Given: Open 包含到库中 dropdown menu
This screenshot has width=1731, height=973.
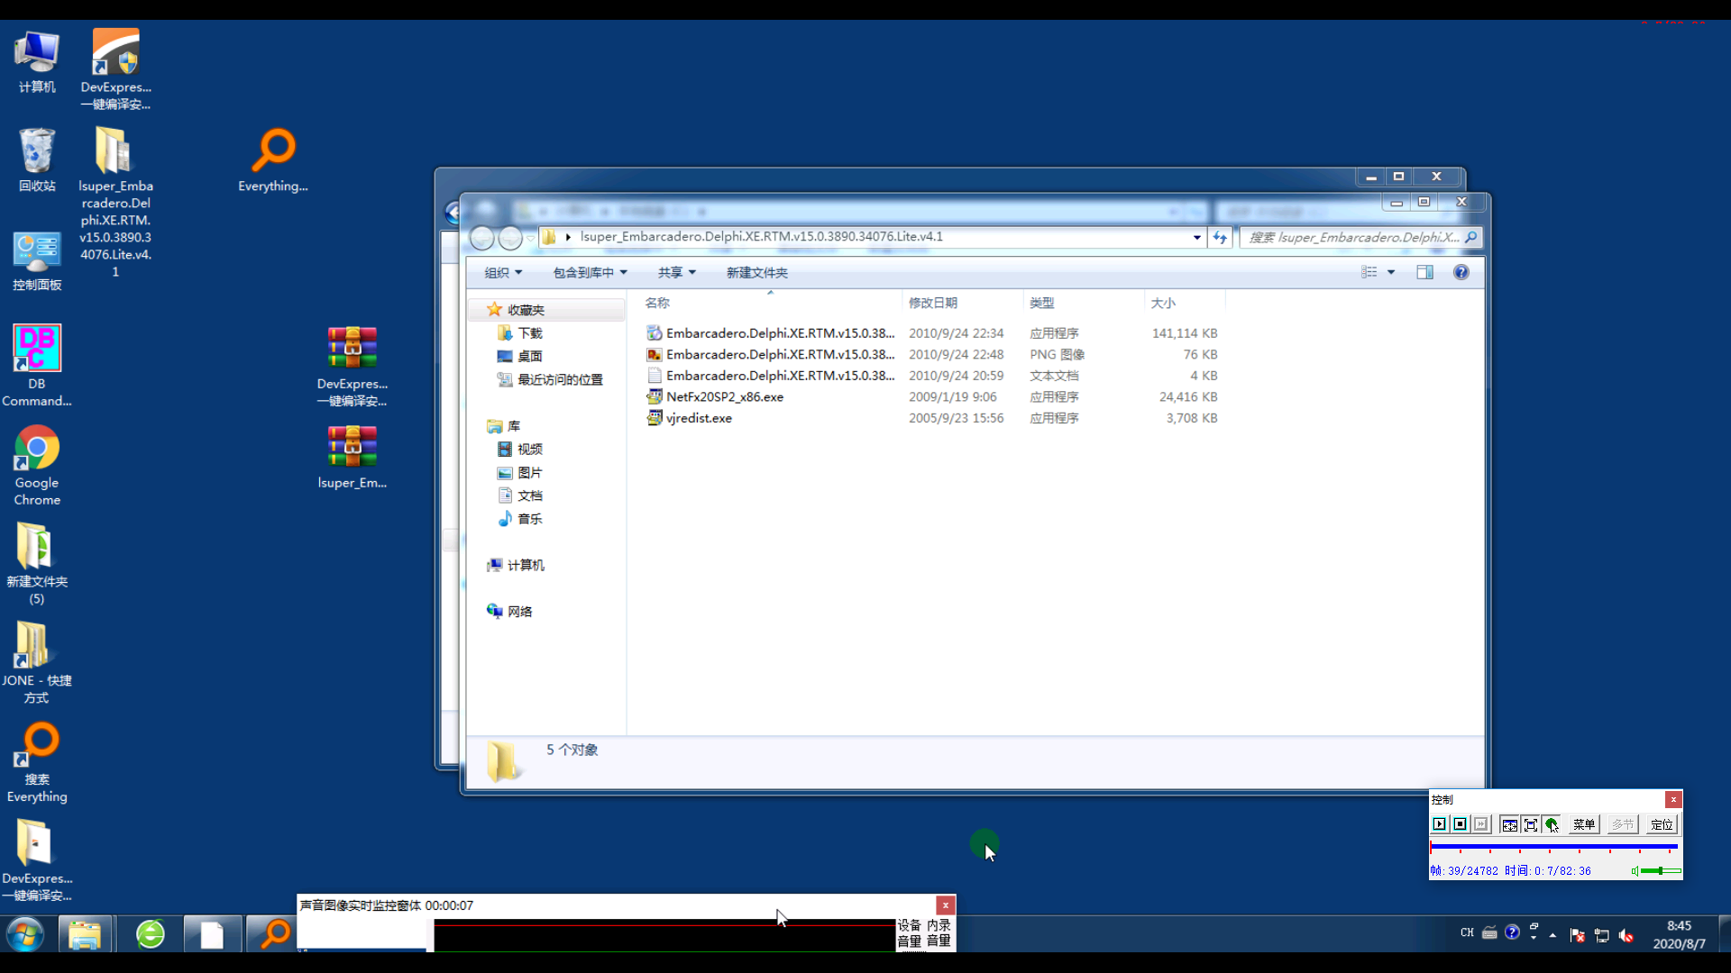Looking at the screenshot, I should 590,272.
